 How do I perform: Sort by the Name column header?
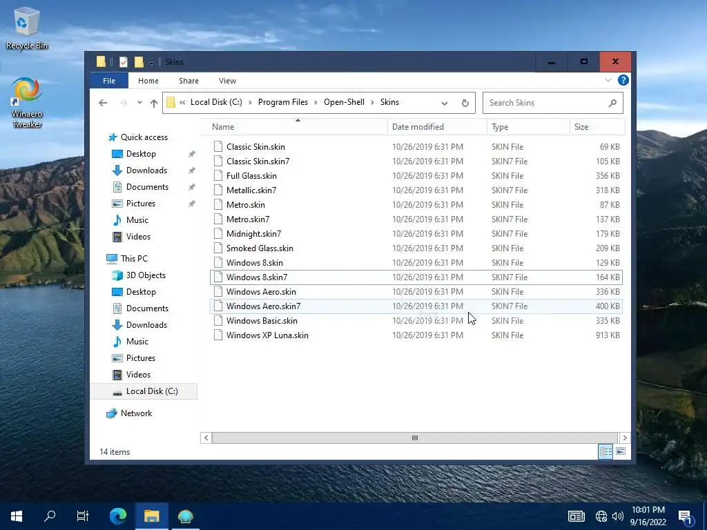coord(297,127)
